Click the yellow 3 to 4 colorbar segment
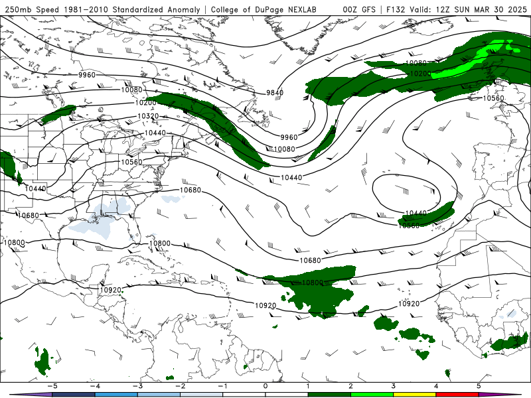 click(414, 395)
